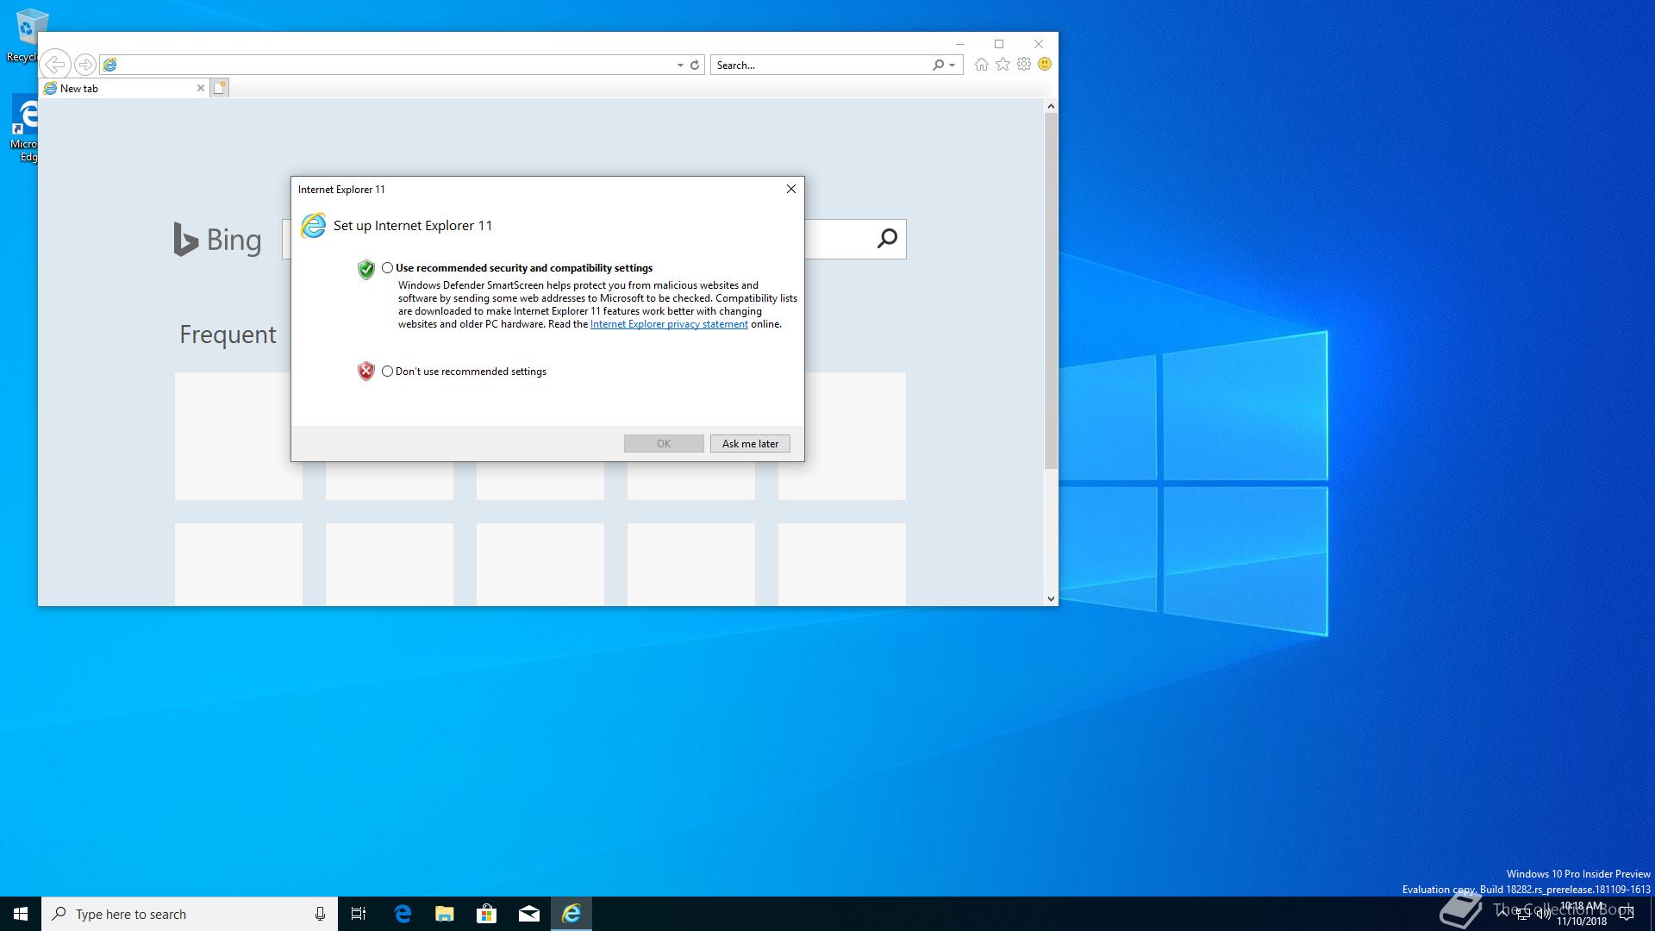Select Don't use recommended settings option
This screenshot has height=931, width=1655.
pyautogui.click(x=464, y=372)
